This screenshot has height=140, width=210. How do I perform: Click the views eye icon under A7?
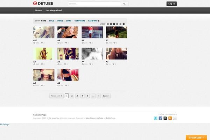pos(107,43)
